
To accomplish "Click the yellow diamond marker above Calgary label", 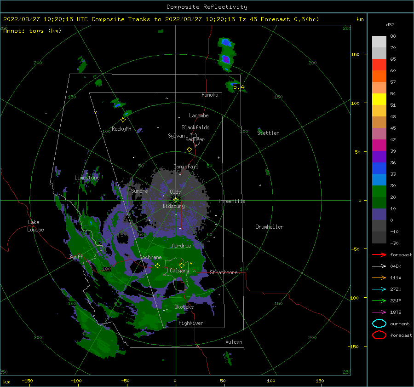I will [182, 265].
